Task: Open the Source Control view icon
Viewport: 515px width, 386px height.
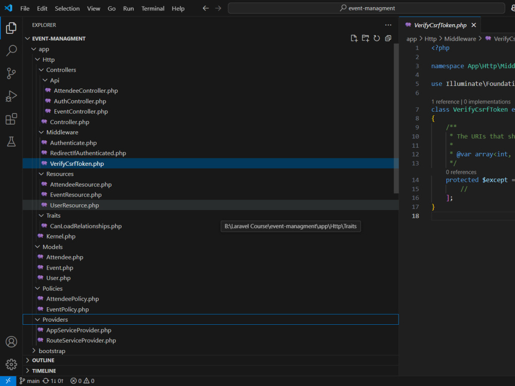Action: (x=11, y=73)
